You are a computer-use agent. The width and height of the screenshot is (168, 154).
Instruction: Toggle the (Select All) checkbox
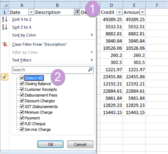tap(22, 78)
